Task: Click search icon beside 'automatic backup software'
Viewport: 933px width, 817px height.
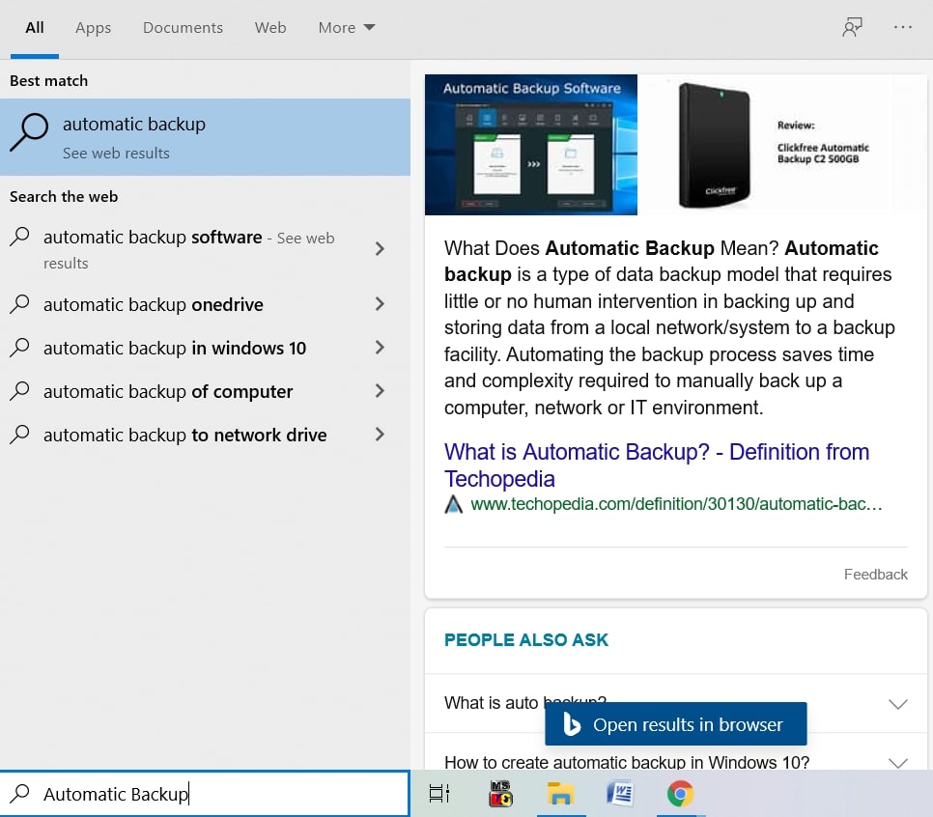Action: (x=19, y=237)
